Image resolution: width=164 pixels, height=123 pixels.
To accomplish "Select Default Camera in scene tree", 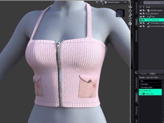I will 156,11.
